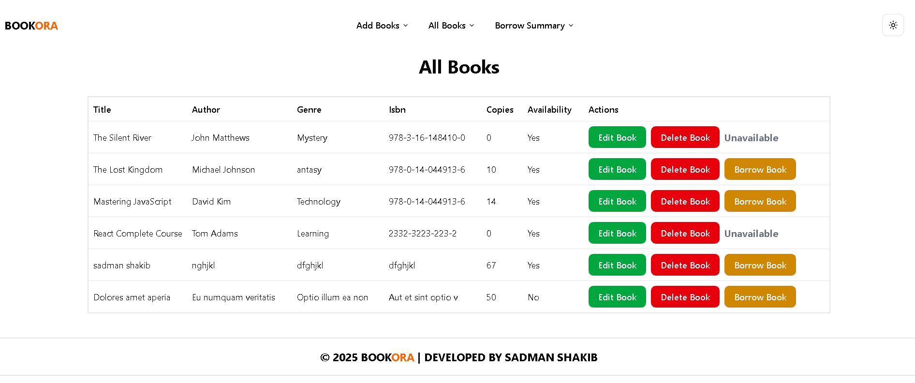Edit the sadman shakib book row
The image size is (915, 383).
click(617, 265)
